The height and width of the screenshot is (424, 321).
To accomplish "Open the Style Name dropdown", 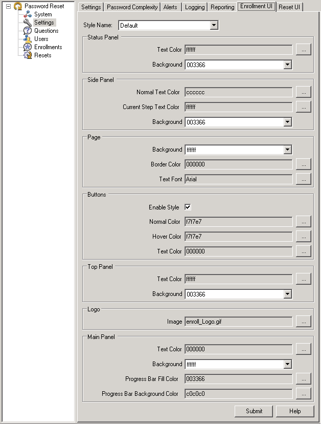I will [214, 26].
